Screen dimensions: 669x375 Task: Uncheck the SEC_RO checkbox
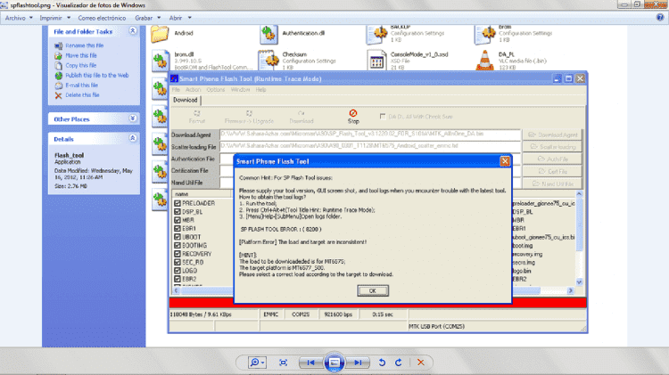click(178, 262)
